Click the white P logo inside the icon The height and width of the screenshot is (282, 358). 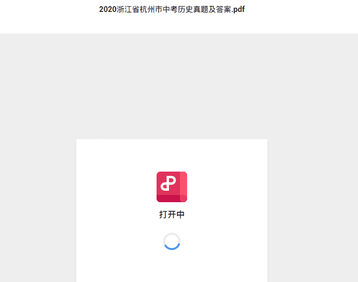pos(168,184)
